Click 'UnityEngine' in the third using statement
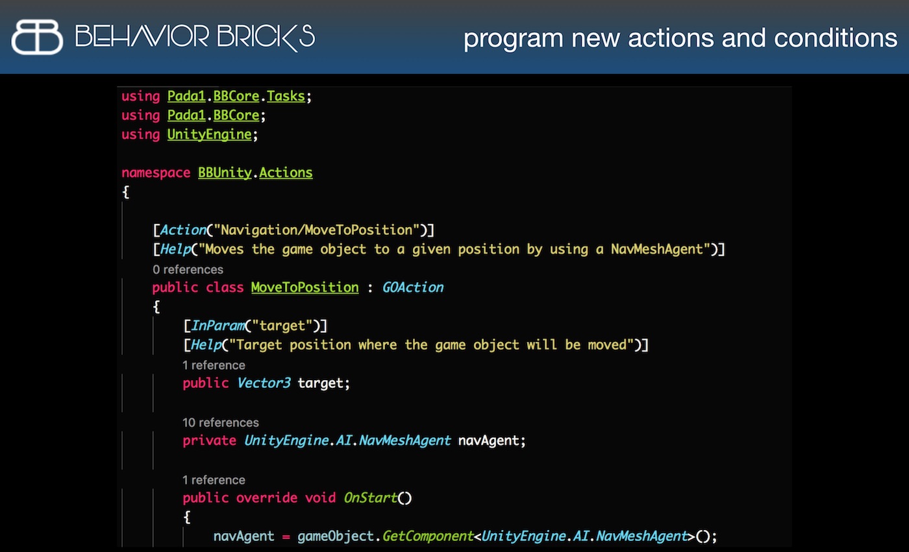Image resolution: width=909 pixels, height=552 pixels. tap(209, 134)
